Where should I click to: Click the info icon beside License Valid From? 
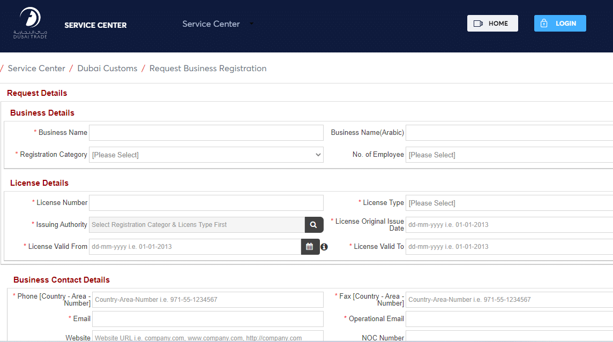click(x=324, y=247)
